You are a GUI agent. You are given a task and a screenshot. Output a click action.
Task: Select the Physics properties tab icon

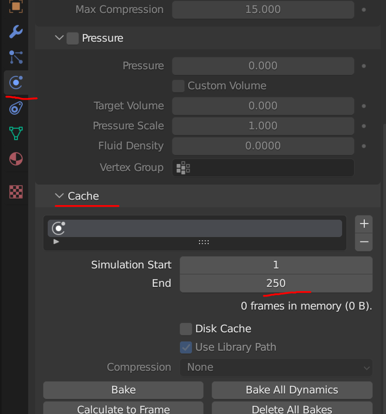coord(16,82)
